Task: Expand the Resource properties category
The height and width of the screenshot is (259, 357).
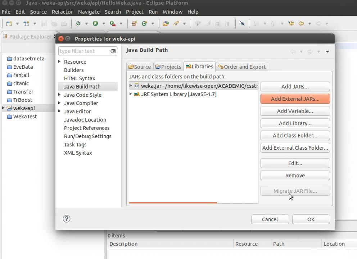Action: [x=59, y=62]
